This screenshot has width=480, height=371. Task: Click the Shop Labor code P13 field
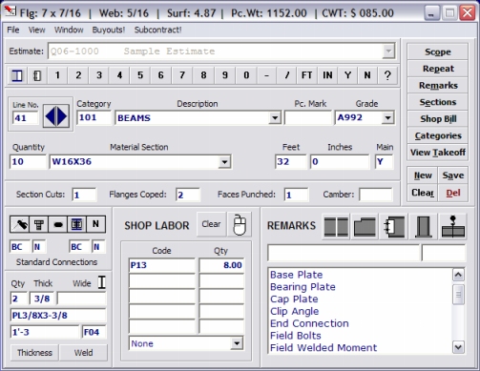coord(162,265)
